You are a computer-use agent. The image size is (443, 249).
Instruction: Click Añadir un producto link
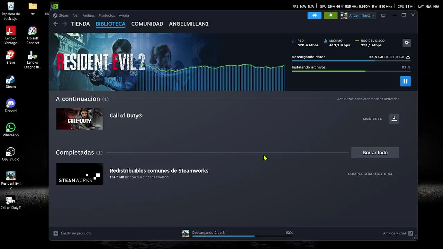(x=76, y=233)
